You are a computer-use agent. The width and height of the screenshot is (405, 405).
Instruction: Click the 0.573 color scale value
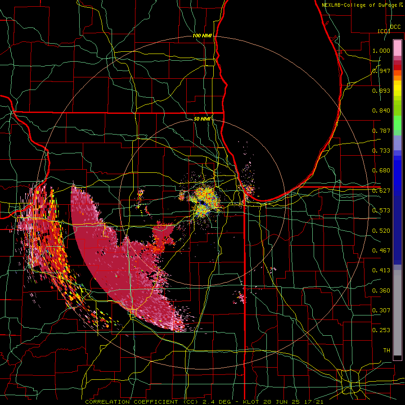[381, 211]
